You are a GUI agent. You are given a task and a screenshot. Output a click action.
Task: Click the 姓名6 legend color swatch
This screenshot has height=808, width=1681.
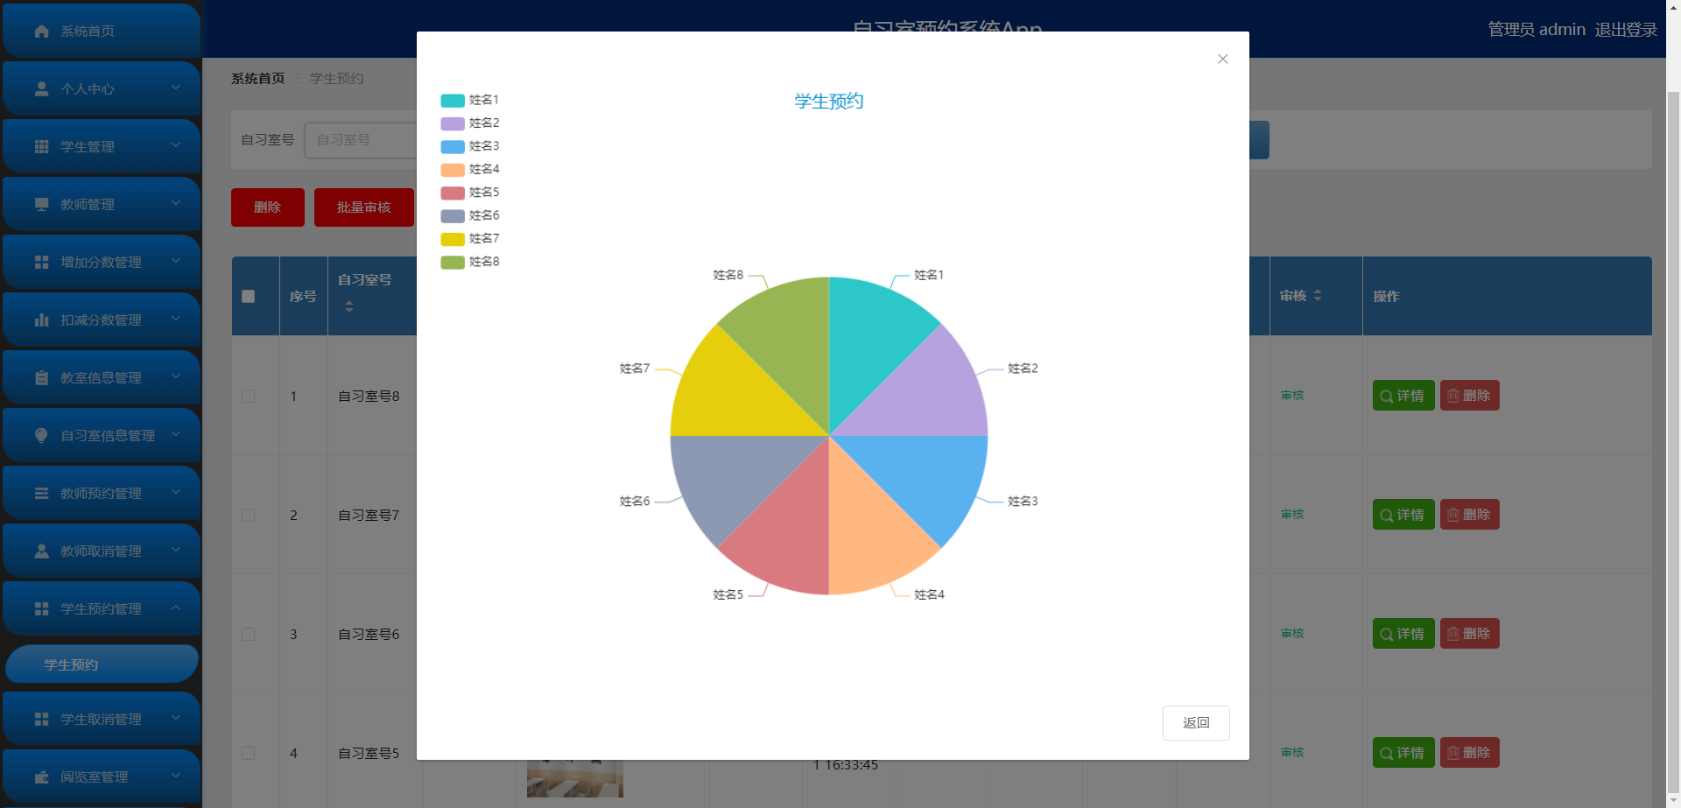(x=453, y=215)
